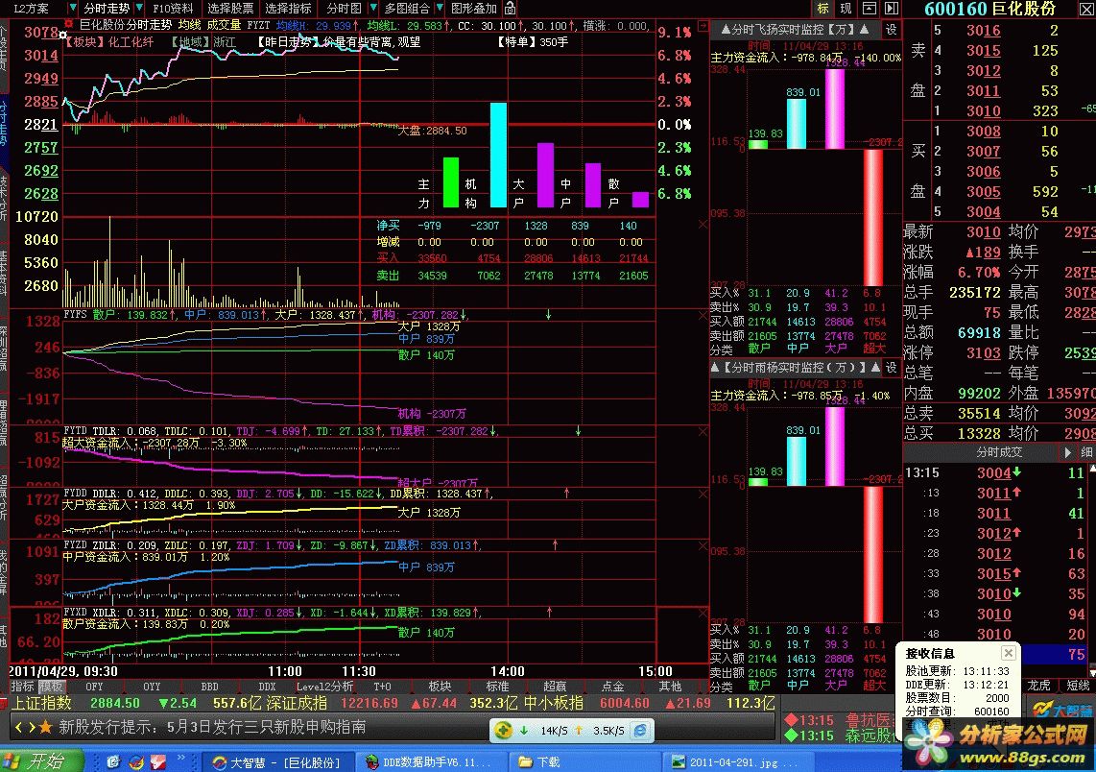Click the 标 toggle in the top bar
Screen dimensions: 1096x772
(822, 9)
